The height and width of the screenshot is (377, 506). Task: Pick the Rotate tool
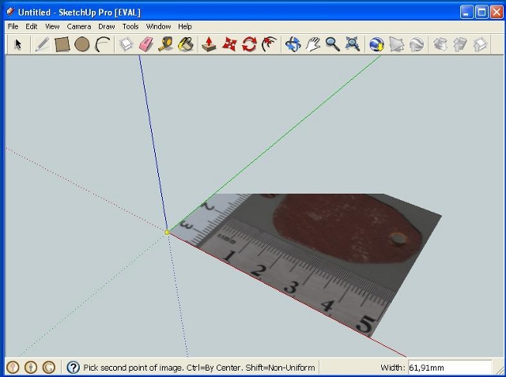point(249,44)
